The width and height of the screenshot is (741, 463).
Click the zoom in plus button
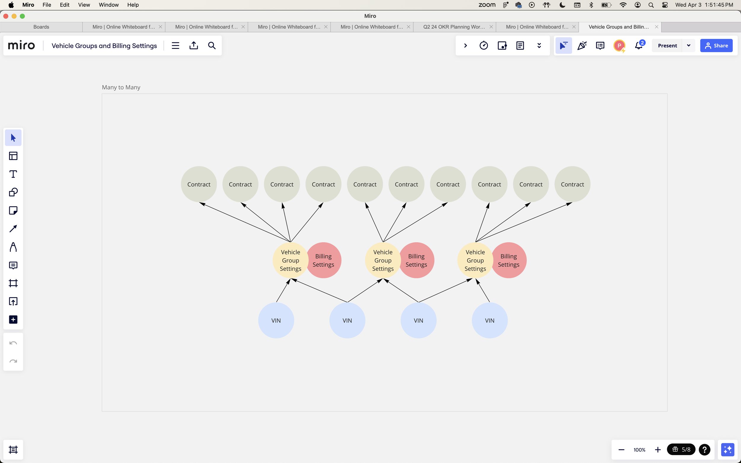pos(657,450)
